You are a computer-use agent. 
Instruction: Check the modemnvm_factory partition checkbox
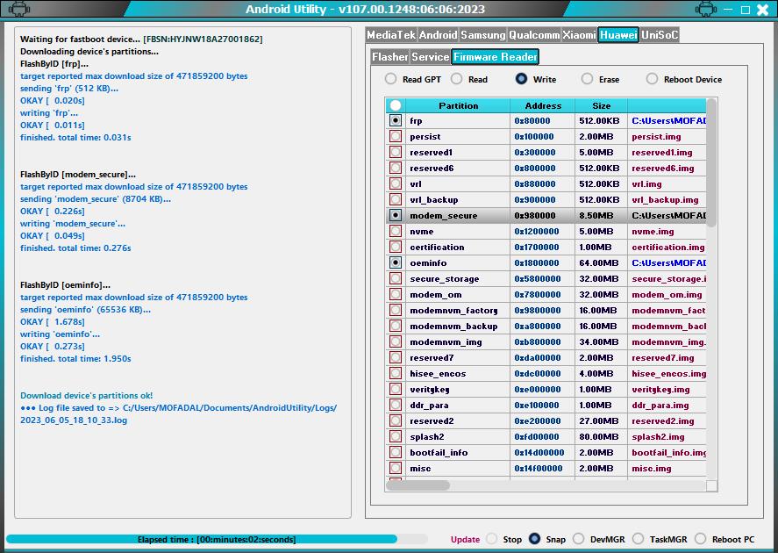(396, 310)
